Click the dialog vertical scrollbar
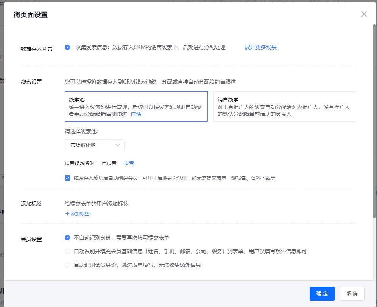This screenshot has width=377, height=307. [374, 121]
